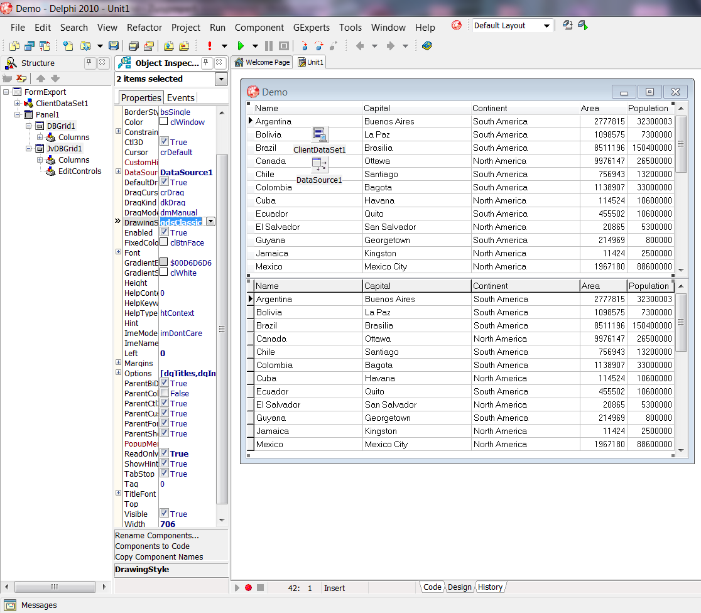
Task: Select the ClientDataSet1 component icon on form
Action: pos(320,134)
